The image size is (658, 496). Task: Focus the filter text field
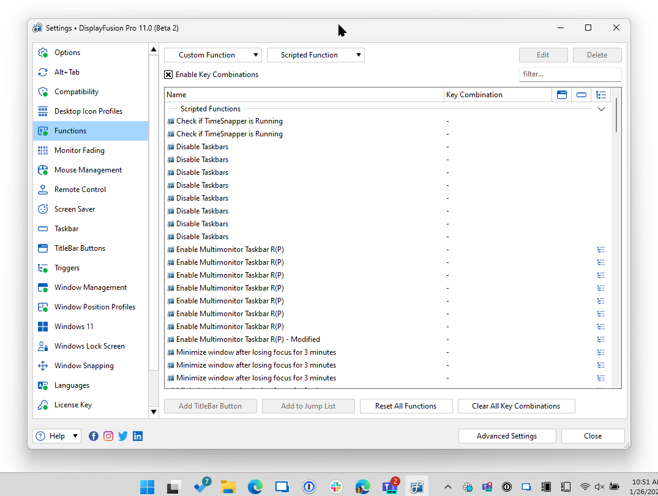tap(570, 74)
